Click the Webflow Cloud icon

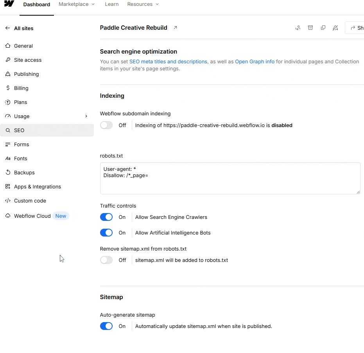coord(8,216)
